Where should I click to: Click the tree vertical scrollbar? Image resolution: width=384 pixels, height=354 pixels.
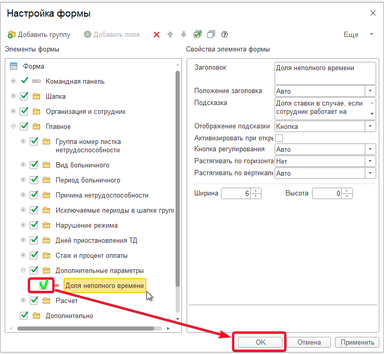pos(178,178)
